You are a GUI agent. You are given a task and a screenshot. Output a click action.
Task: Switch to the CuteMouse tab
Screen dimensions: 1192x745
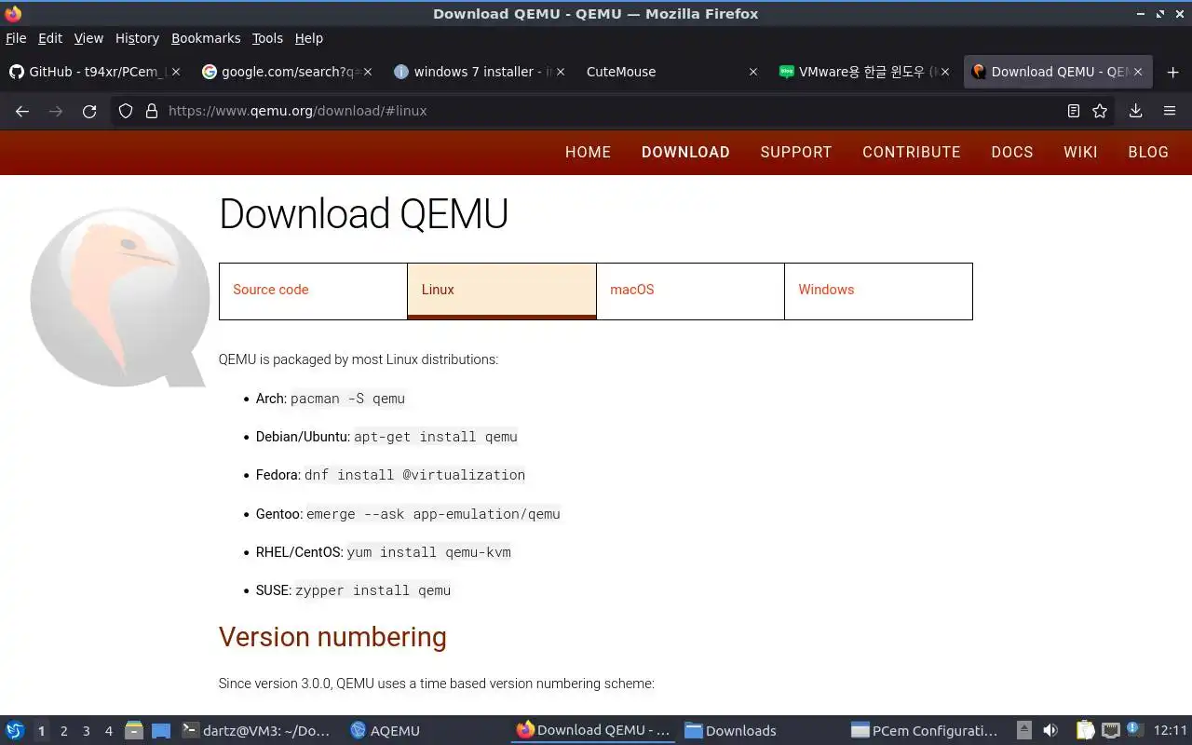[x=670, y=72]
